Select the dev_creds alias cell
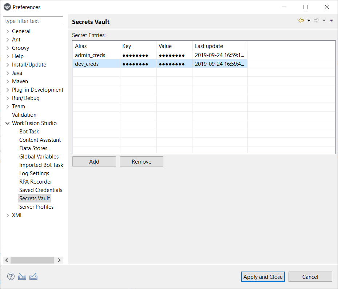338x289 pixels. 96,64
